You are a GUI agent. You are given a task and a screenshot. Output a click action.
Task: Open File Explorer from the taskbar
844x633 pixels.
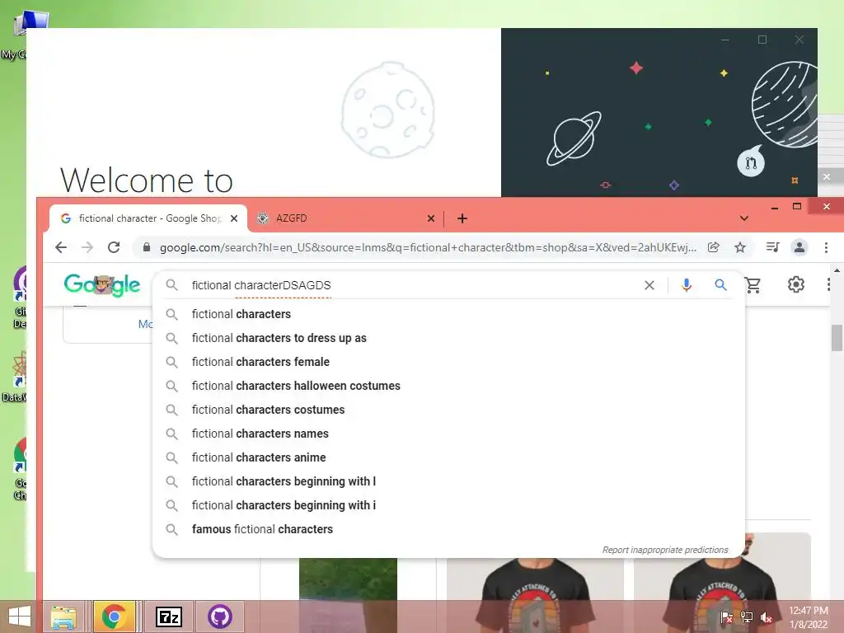click(x=63, y=617)
